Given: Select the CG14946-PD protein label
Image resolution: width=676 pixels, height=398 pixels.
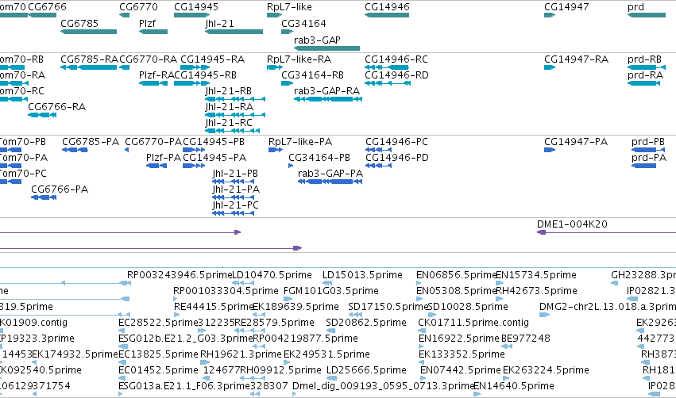Looking at the screenshot, I should click(x=397, y=158).
